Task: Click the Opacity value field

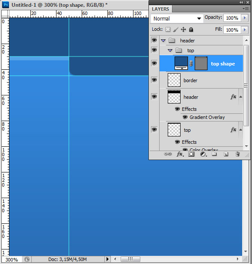Action: pos(232,18)
